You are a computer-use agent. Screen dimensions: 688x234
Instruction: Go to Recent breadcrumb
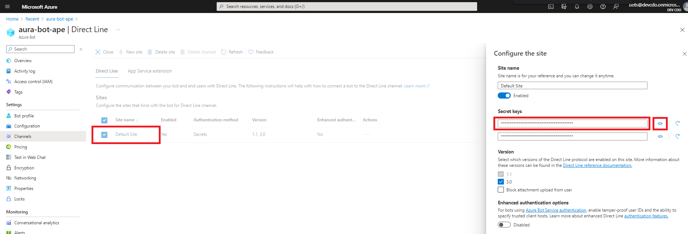(x=32, y=19)
